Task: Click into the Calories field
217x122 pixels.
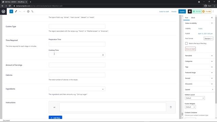Action: (x=77, y=75)
